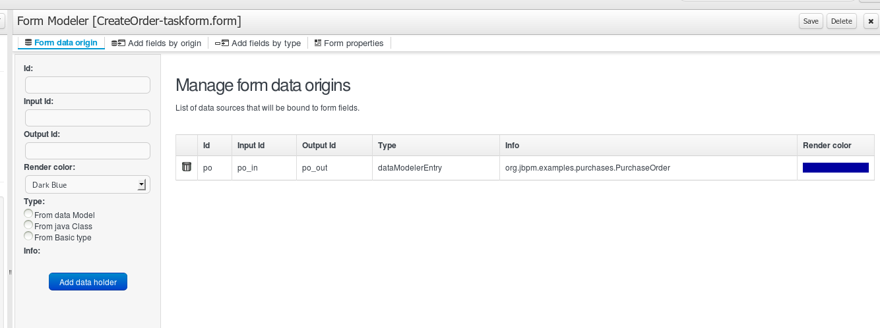Click the Add fields by origin icon
This screenshot has height=328, width=880.
(x=118, y=43)
